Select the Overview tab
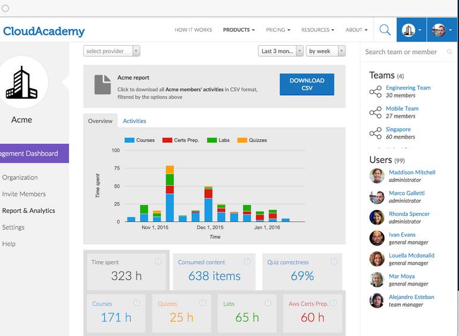The width and height of the screenshot is (459, 336). click(x=100, y=121)
